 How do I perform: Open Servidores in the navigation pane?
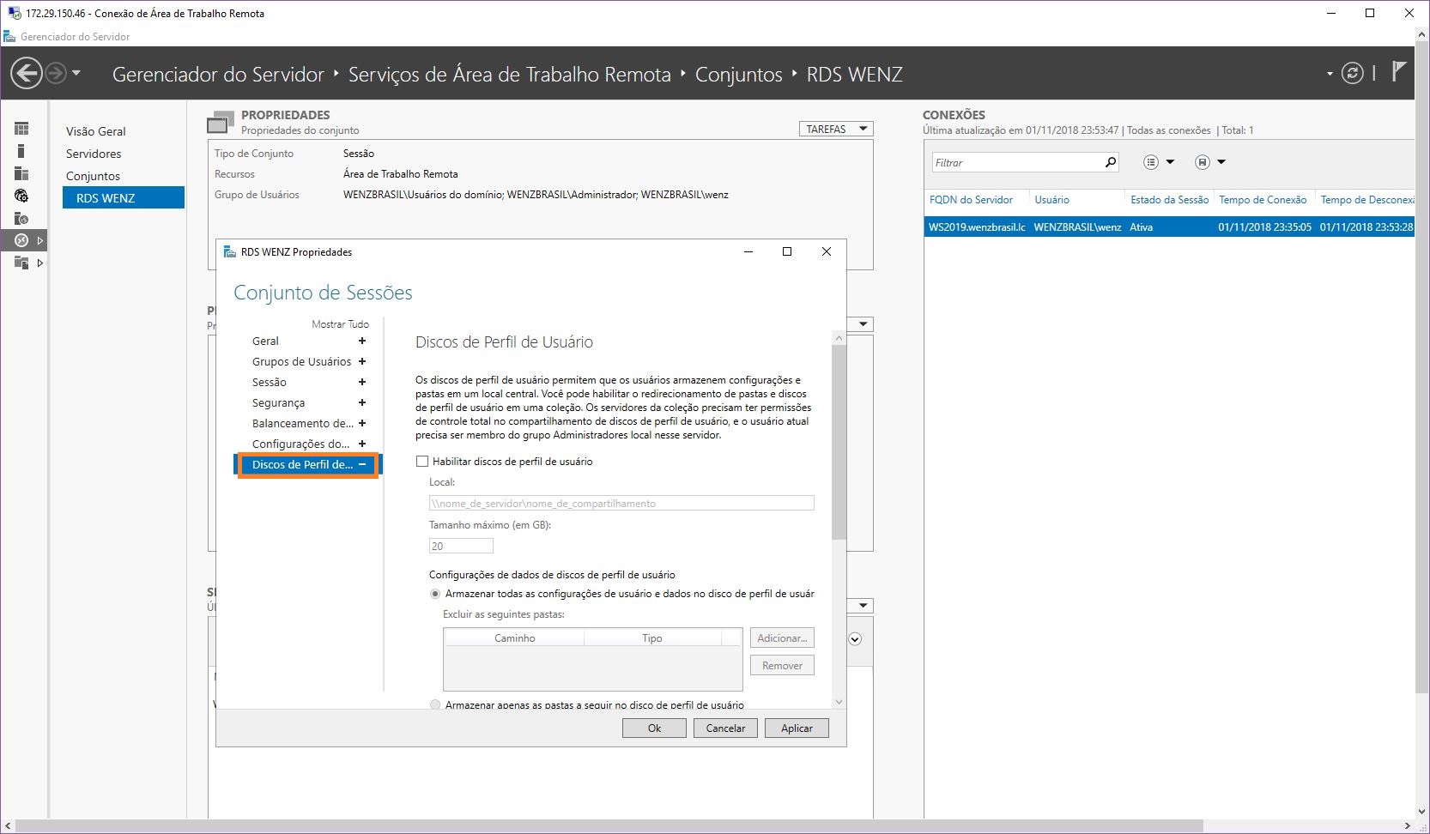[94, 154]
